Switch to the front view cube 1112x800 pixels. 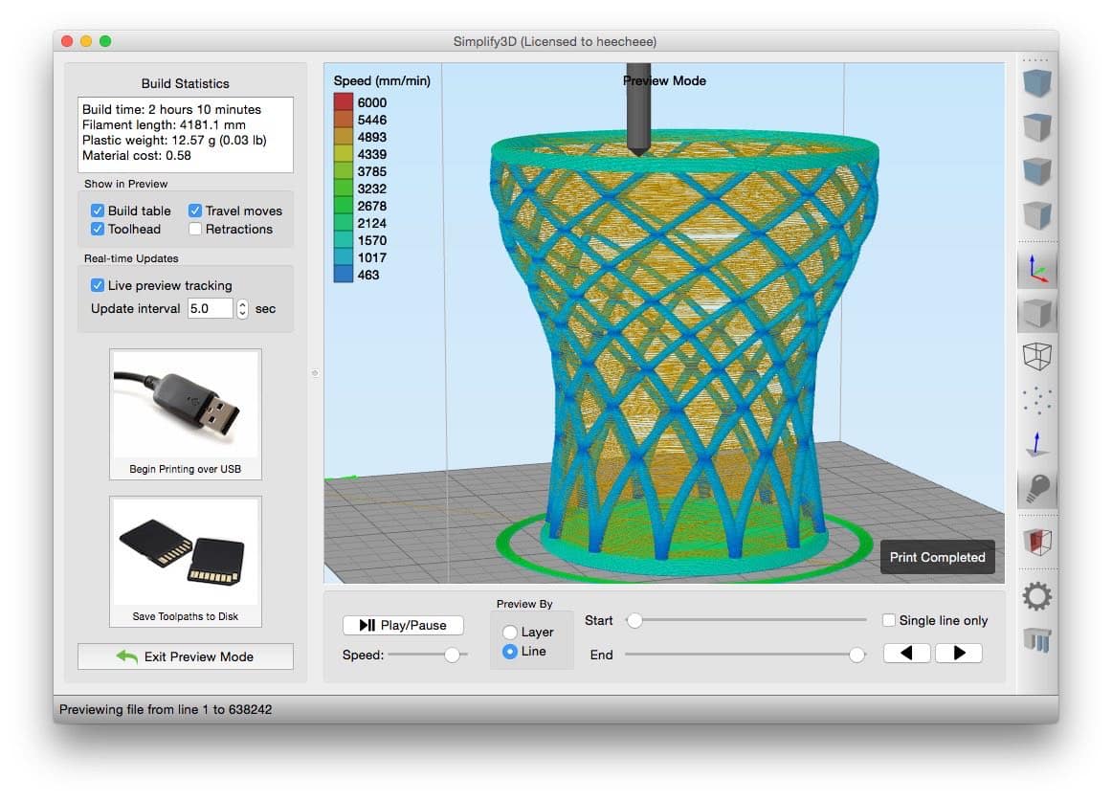tap(1037, 171)
